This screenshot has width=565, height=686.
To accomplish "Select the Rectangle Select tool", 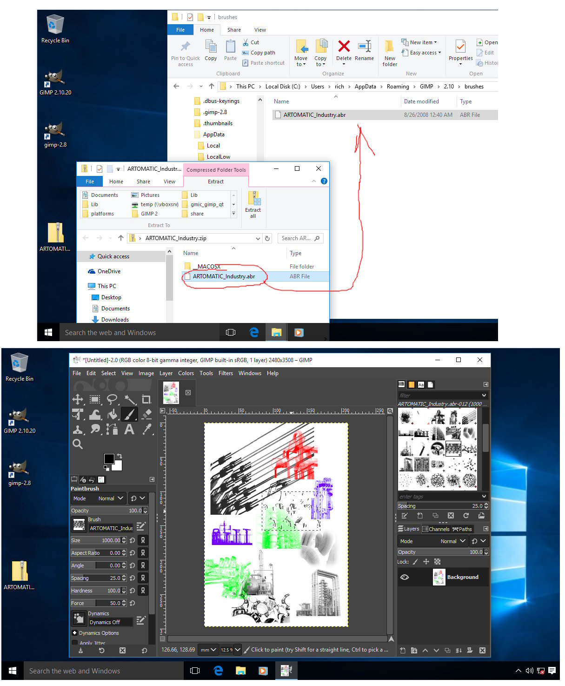I will pos(95,399).
